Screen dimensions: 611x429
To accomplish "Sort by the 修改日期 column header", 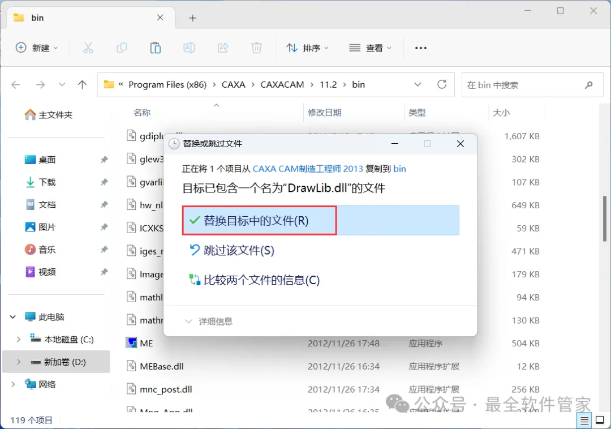I will 325,113.
